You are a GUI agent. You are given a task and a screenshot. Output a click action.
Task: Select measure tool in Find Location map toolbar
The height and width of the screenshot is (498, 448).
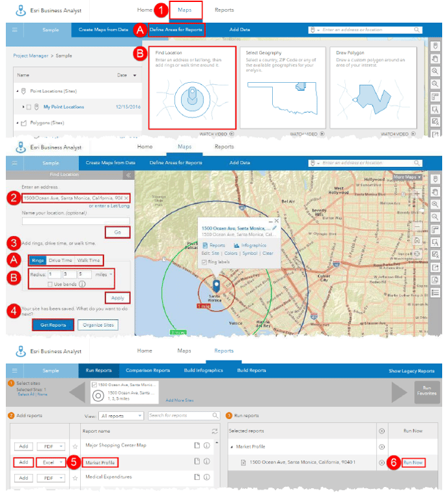435,229
